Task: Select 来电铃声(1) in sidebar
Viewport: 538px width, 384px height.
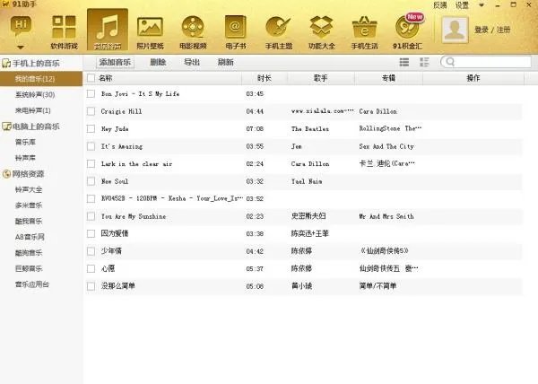Action: (x=32, y=110)
